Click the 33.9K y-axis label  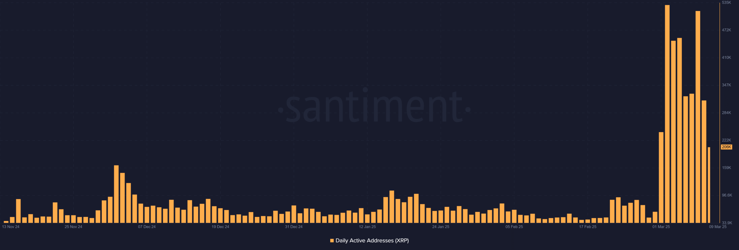pos(727,223)
